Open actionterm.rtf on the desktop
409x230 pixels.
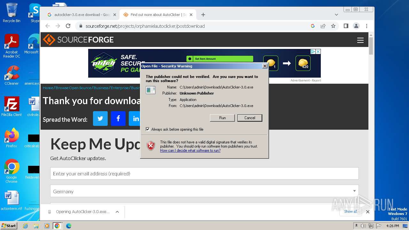(12, 201)
